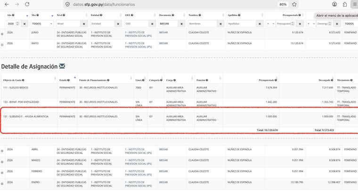The image size is (358, 191).
Task: Go back using the browser back arrow
Action: pos(7,4)
